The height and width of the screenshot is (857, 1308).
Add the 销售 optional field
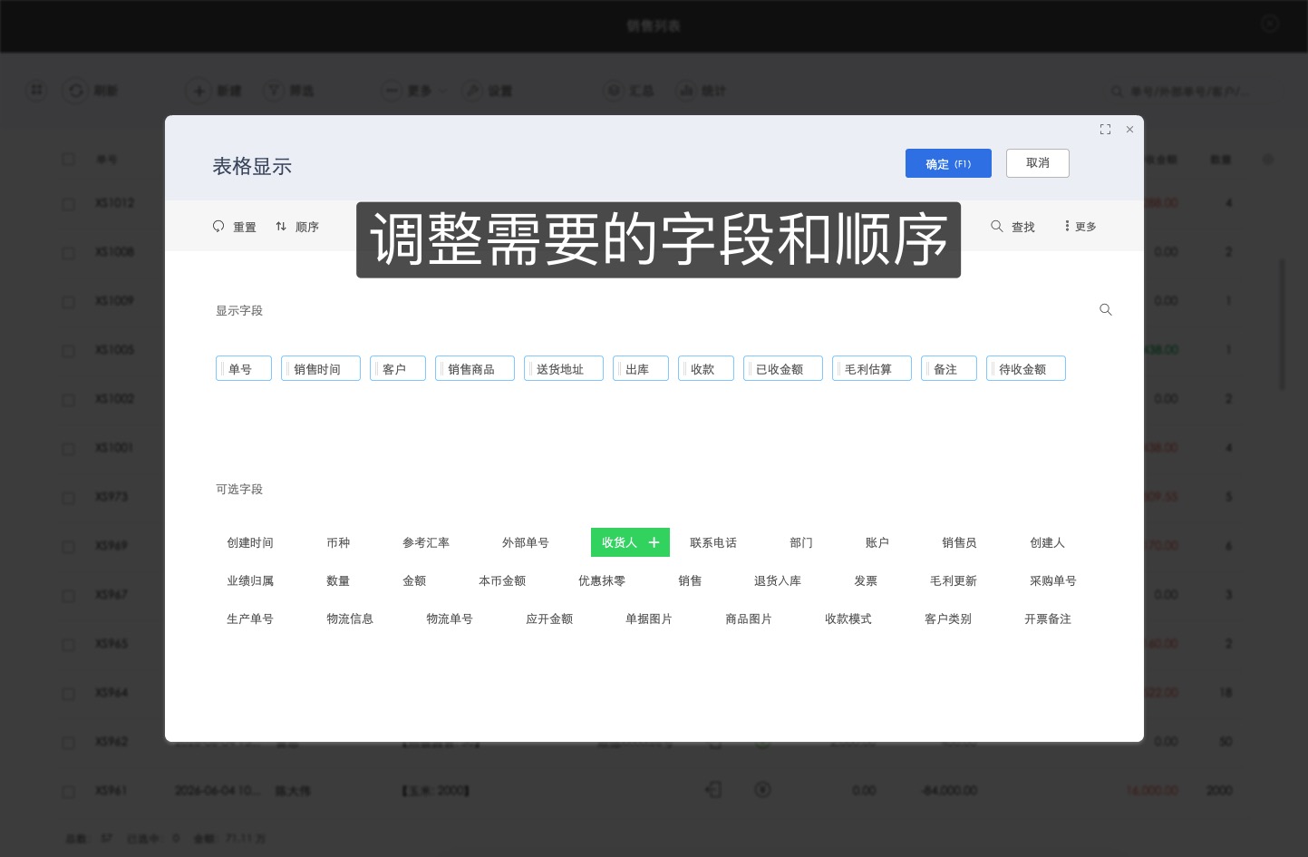pos(690,580)
